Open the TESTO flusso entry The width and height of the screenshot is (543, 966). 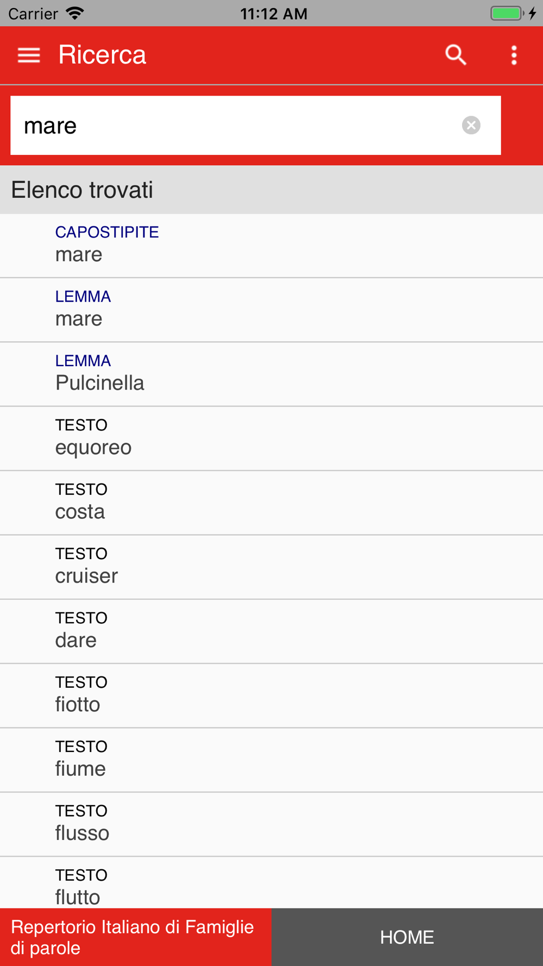tap(271, 824)
